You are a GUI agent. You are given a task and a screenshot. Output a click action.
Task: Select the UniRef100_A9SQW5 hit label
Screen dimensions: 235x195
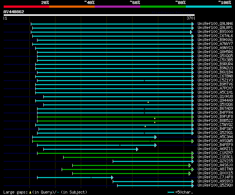(215, 141)
